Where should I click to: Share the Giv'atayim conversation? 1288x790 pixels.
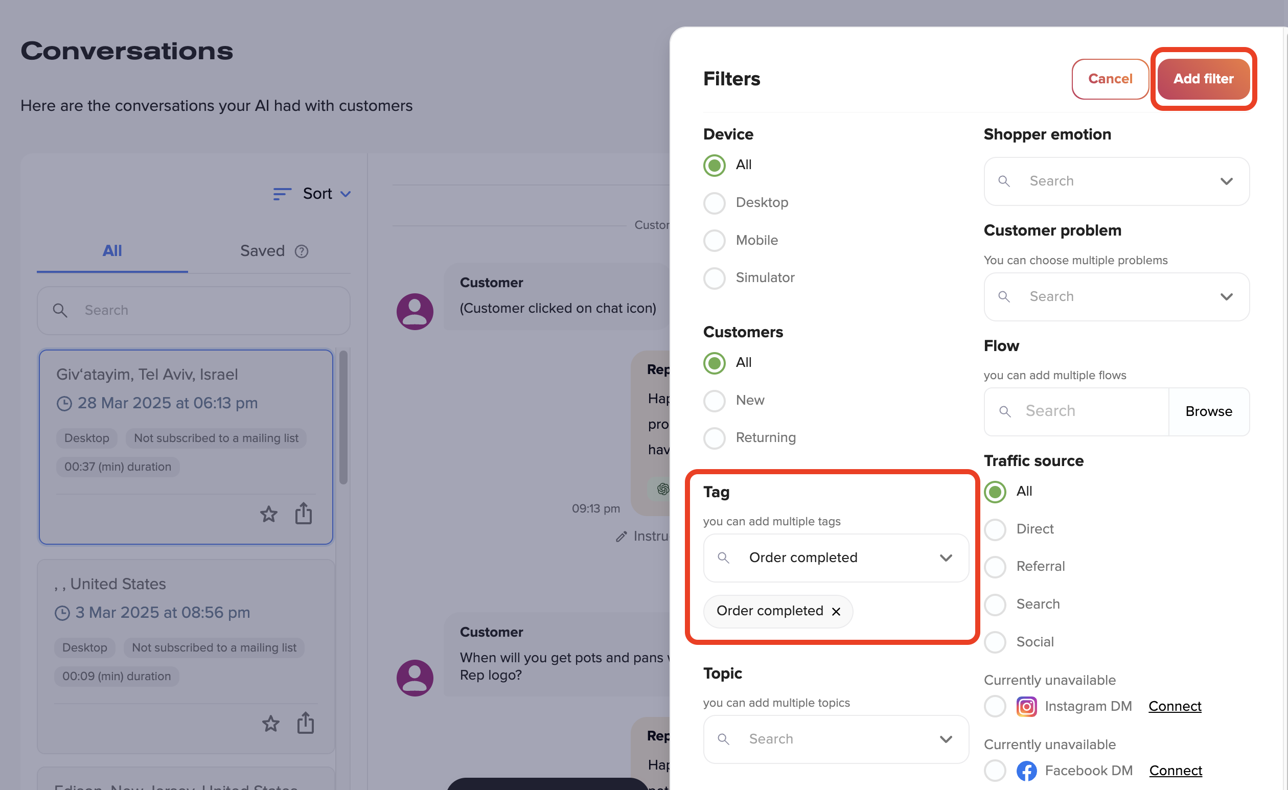pos(303,513)
